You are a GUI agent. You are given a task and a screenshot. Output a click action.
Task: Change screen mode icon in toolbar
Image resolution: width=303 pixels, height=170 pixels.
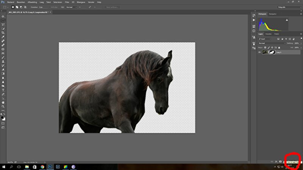pos(3,127)
